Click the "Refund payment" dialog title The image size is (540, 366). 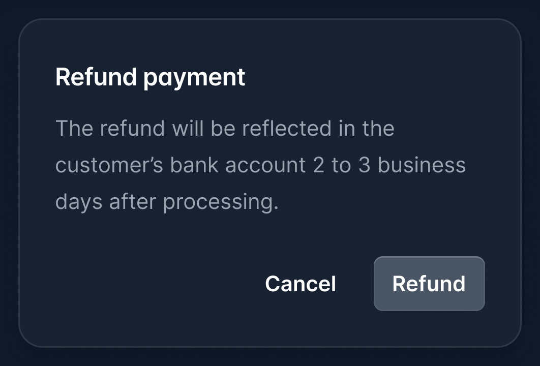150,77
